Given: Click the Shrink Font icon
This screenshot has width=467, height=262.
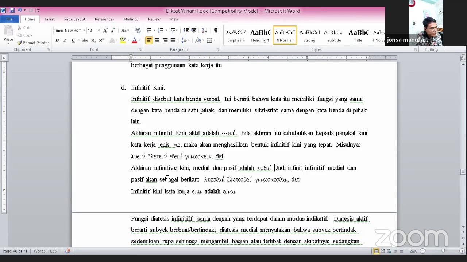Looking at the screenshot, I should click(112, 31).
